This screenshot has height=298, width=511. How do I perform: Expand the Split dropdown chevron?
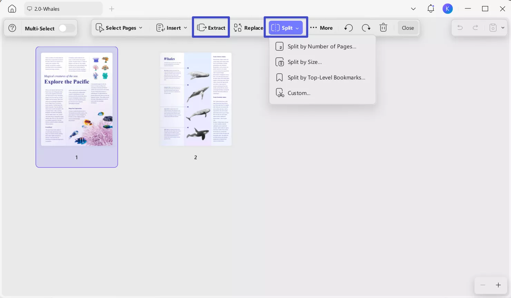point(297,28)
